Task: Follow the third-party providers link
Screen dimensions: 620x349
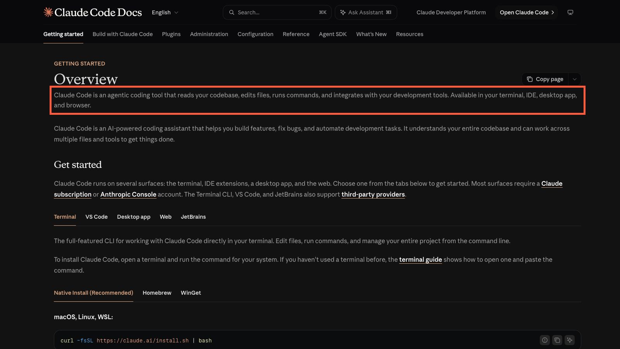Action: 373,194
